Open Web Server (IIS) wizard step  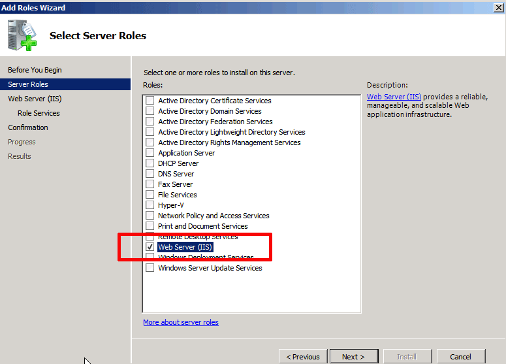coord(35,99)
